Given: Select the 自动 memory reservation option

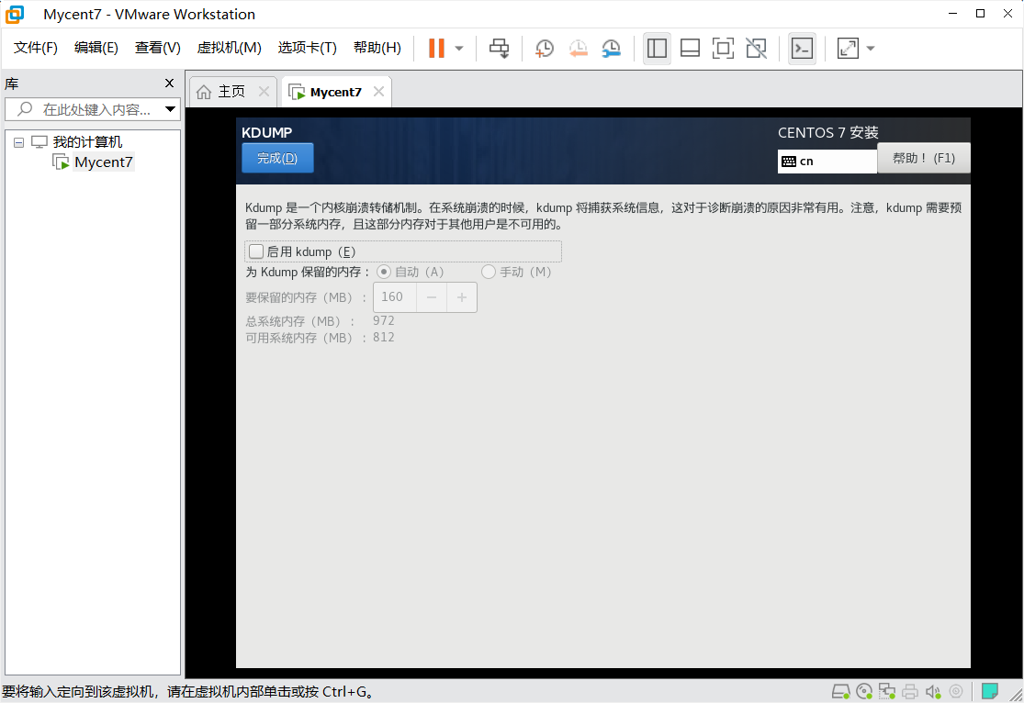Looking at the screenshot, I should [383, 272].
